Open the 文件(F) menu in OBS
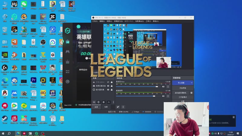The width and height of the screenshot is (242, 136). (95, 21)
